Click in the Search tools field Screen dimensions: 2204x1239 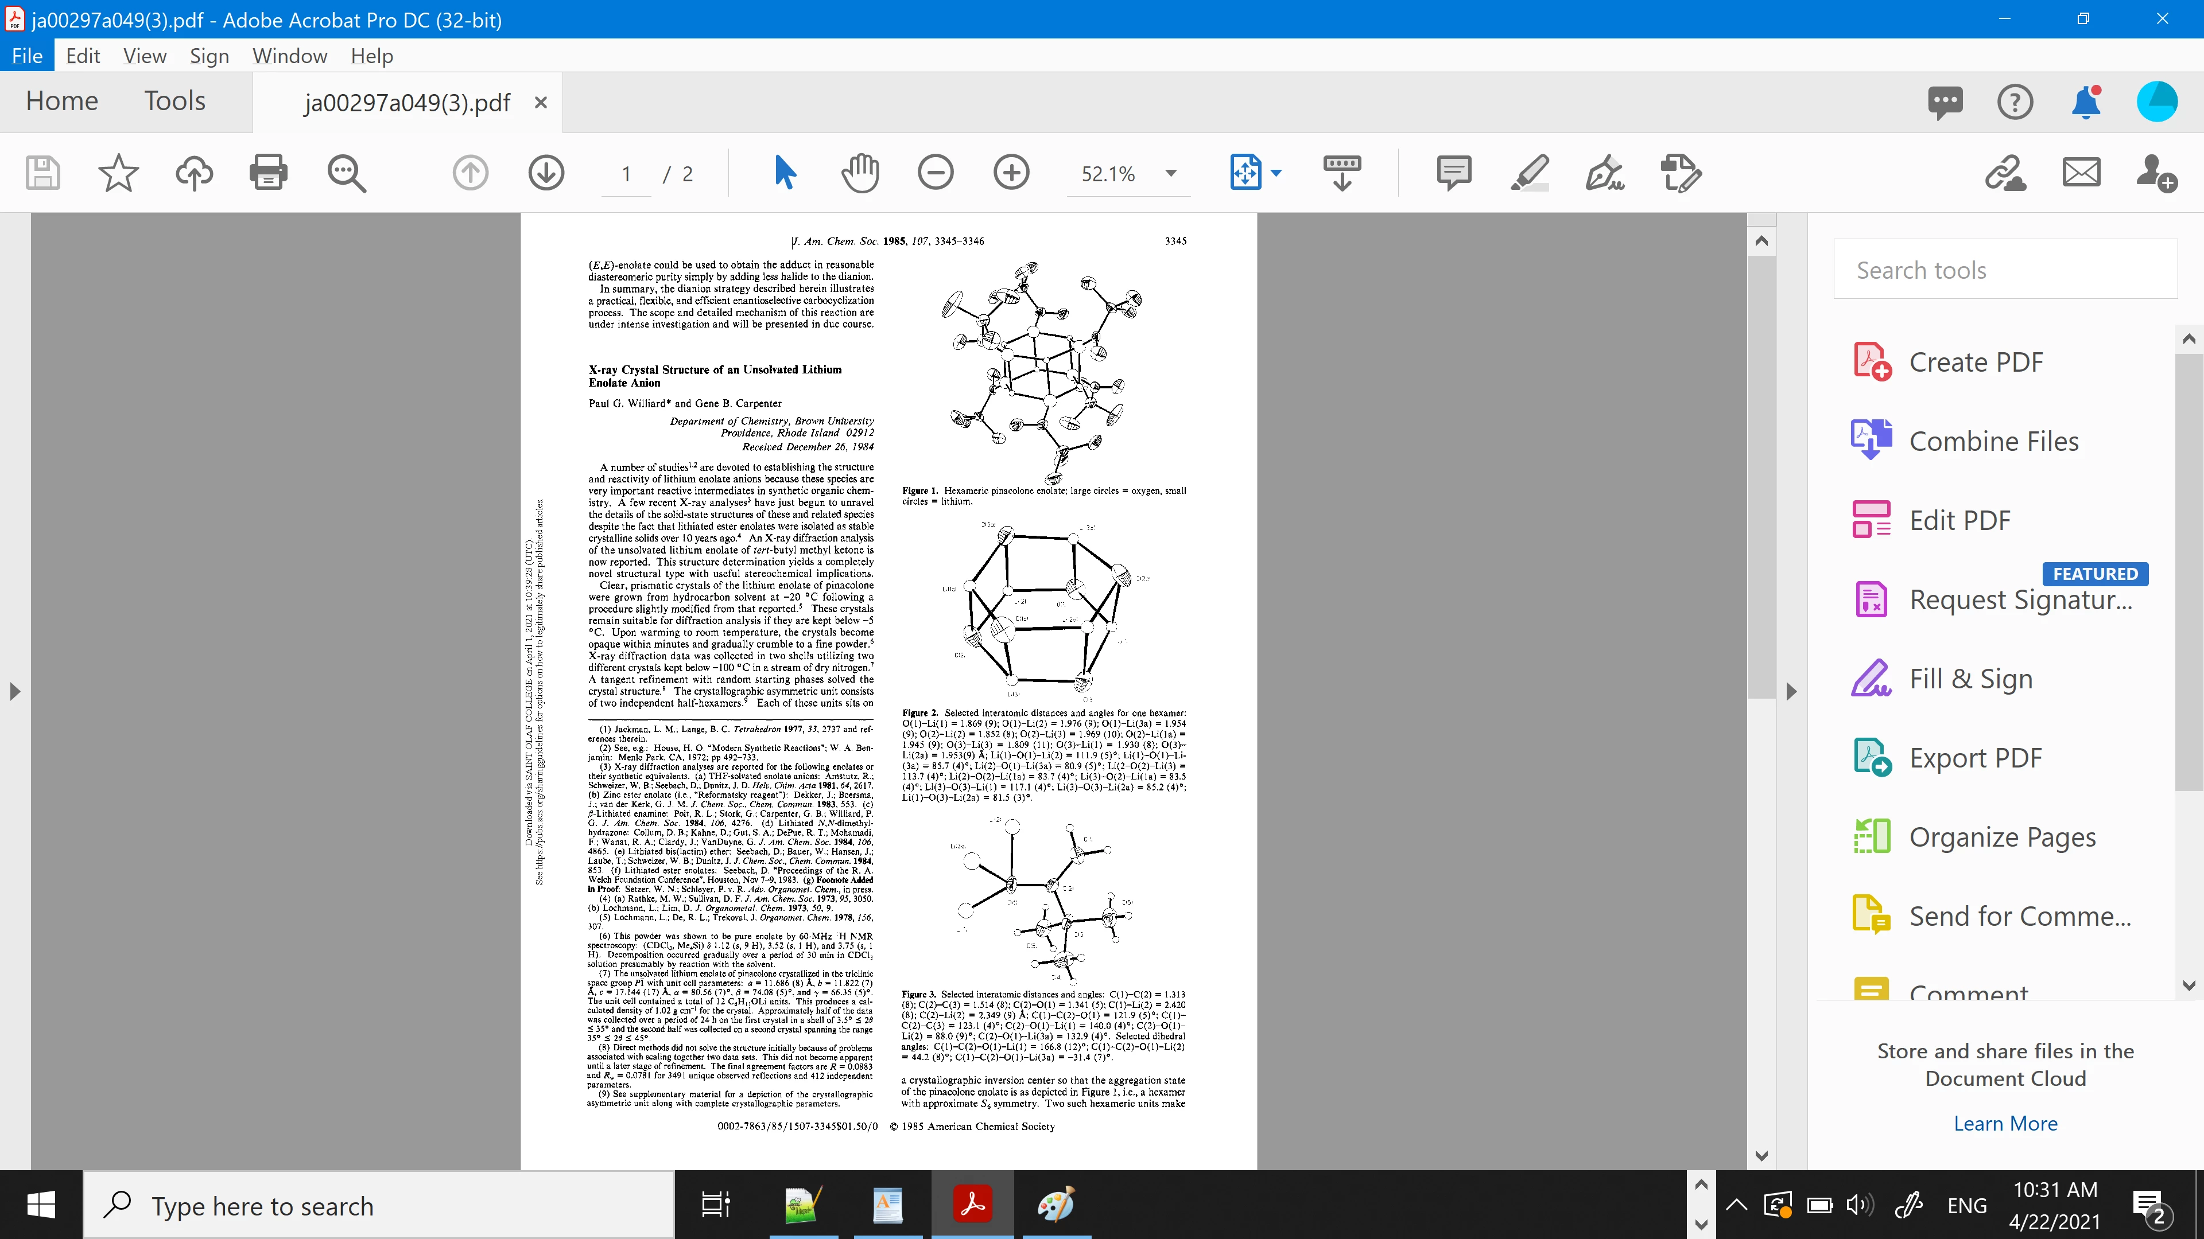[2005, 270]
